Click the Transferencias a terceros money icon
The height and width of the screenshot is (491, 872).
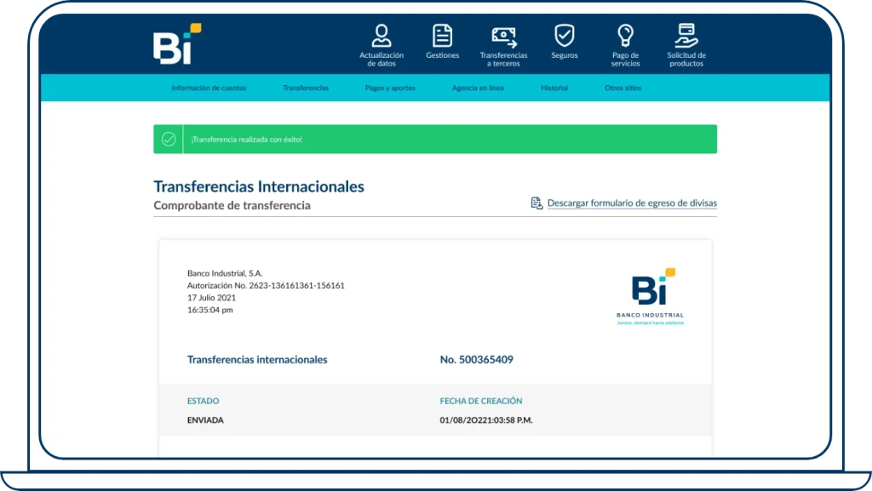504,35
